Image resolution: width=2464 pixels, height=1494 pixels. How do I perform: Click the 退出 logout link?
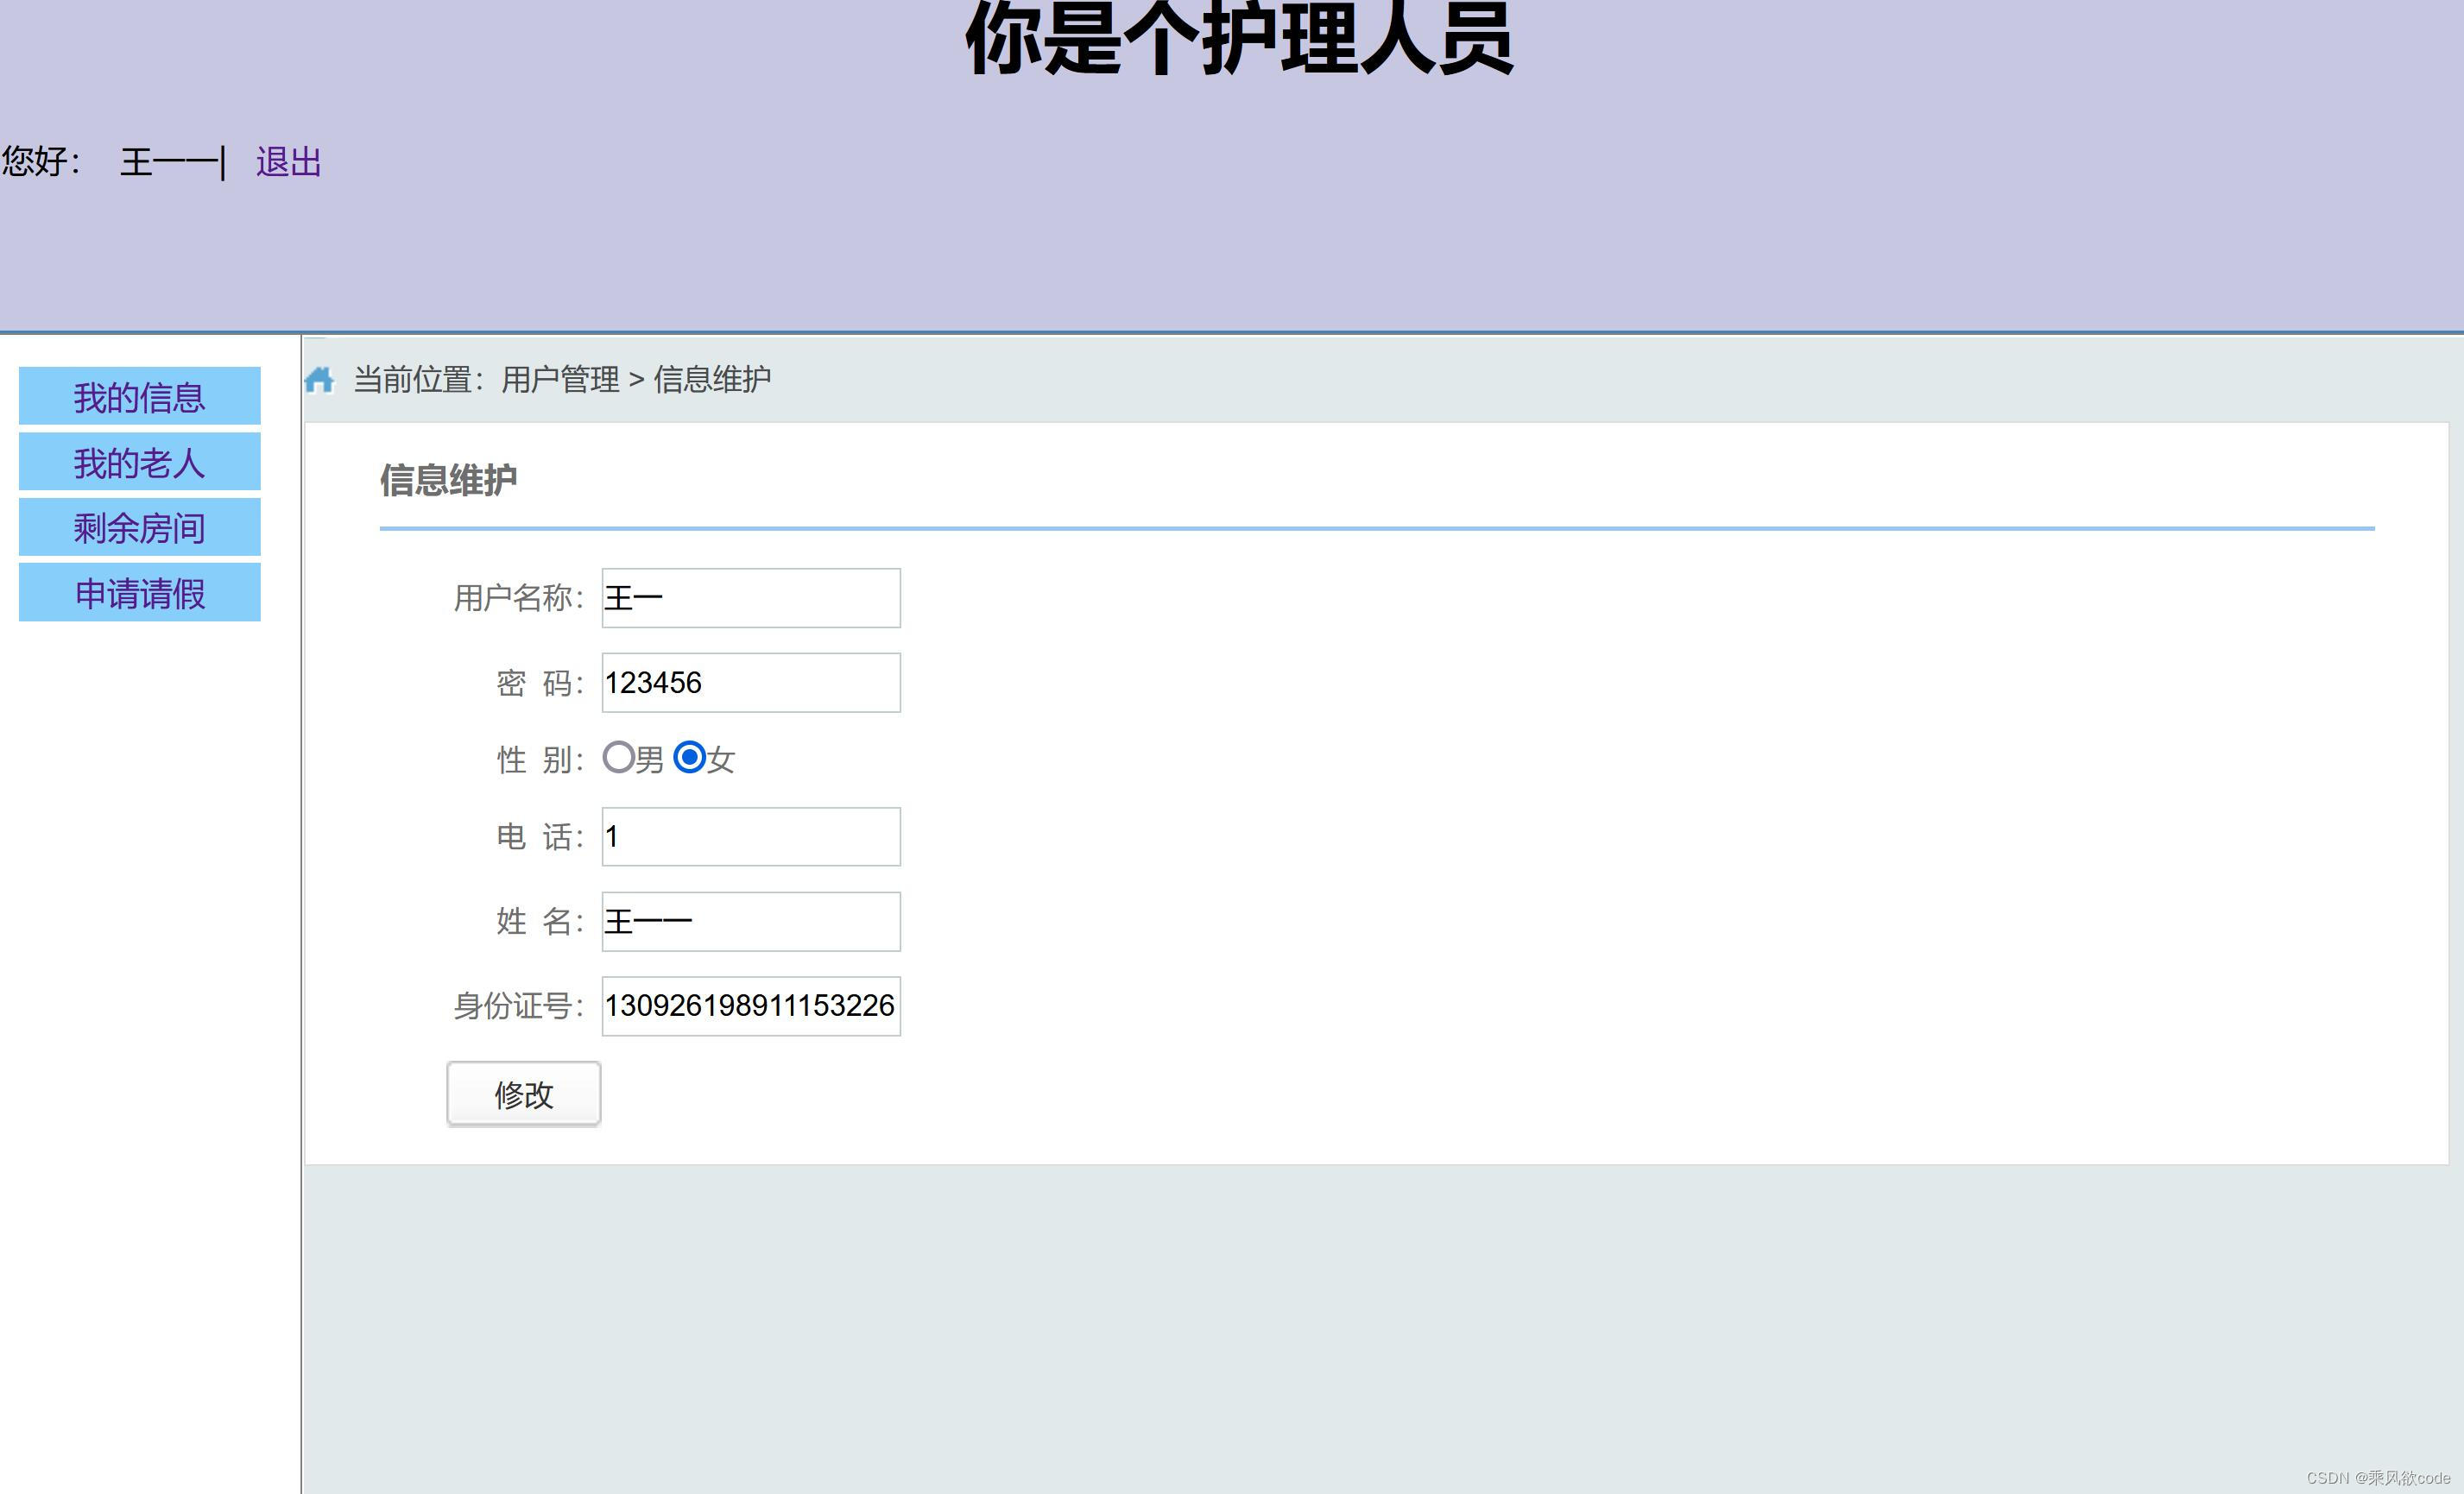[x=287, y=162]
